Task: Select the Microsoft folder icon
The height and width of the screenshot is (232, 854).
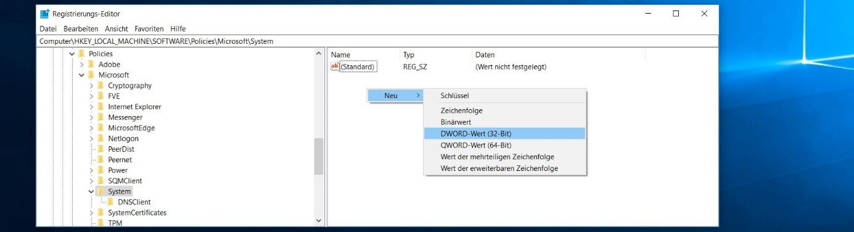Action: [91, 75]
